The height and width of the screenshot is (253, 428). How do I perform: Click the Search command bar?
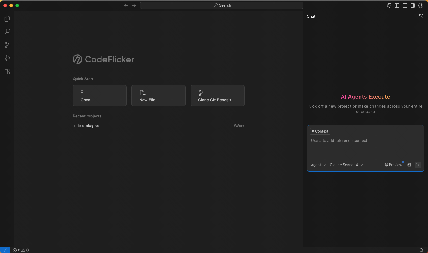(x=222, y=5)
